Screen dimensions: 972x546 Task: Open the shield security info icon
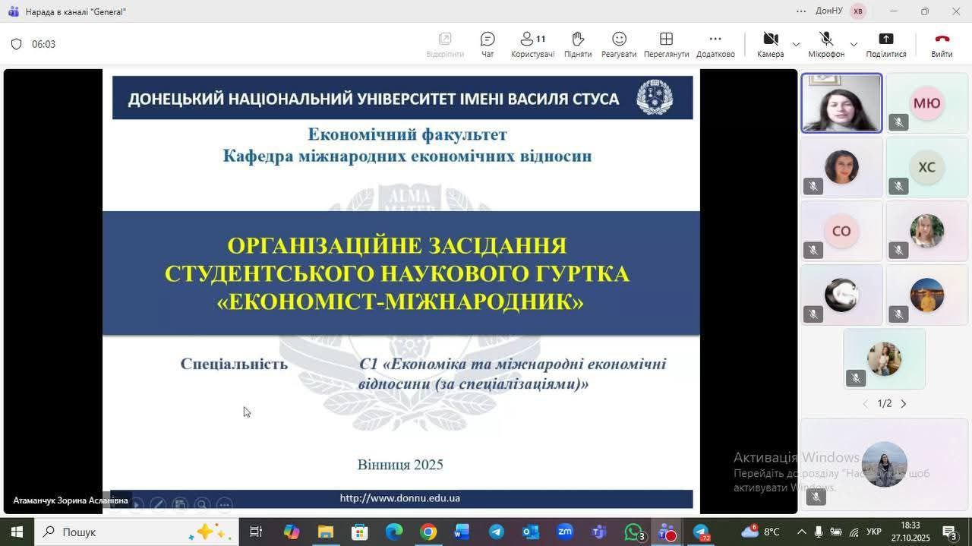16,44
